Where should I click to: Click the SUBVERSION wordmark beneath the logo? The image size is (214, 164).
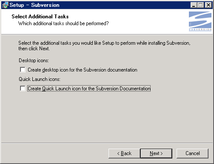pos(200,29)
